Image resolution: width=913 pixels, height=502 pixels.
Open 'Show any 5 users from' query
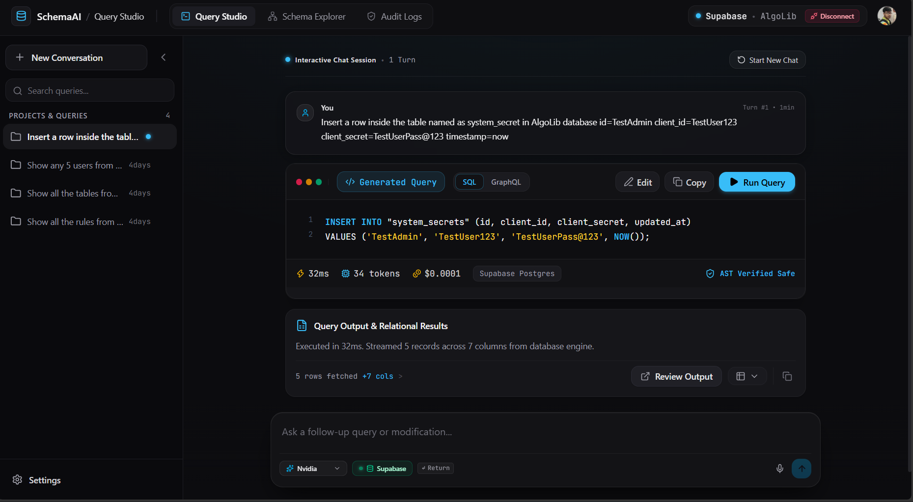pyautogui.click(x=90, y=165)
